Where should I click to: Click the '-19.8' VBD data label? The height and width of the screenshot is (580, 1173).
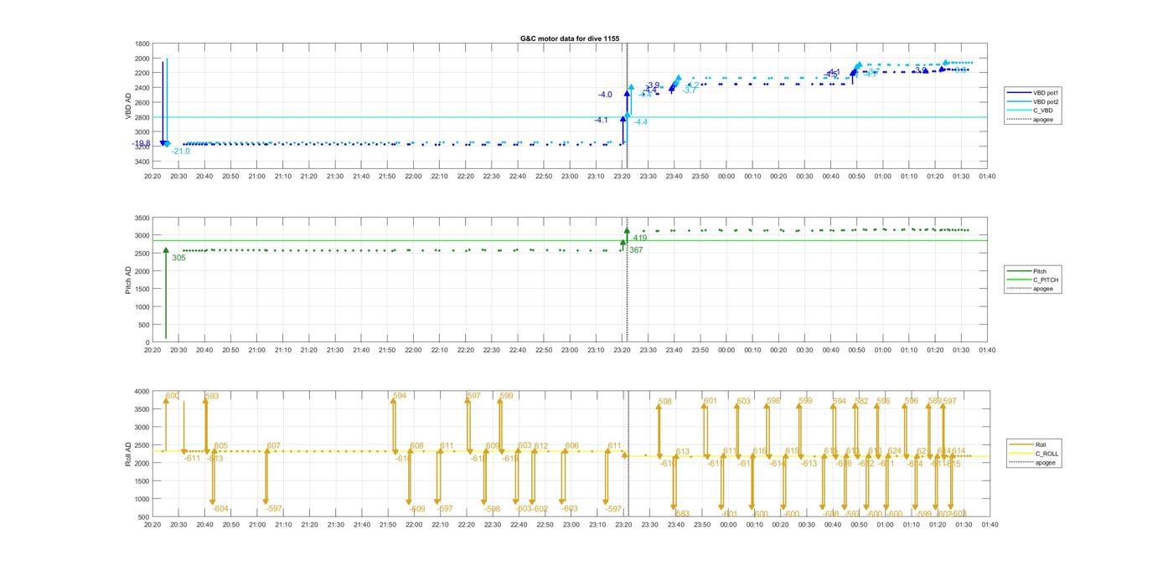[141, 144]
